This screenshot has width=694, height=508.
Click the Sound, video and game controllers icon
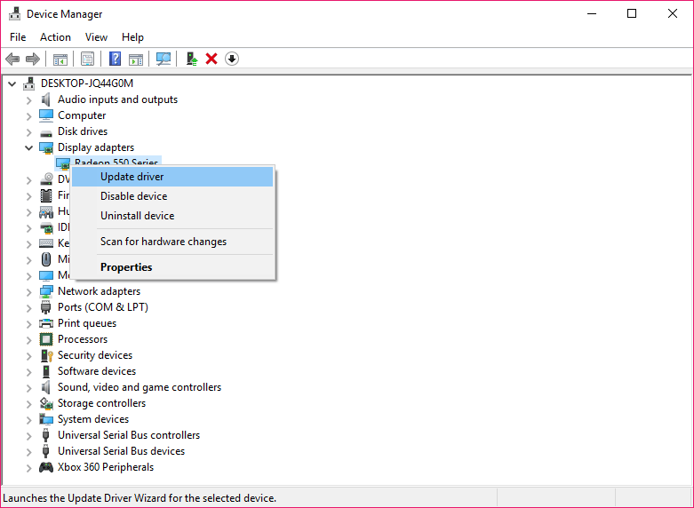(x=46, y=387)
